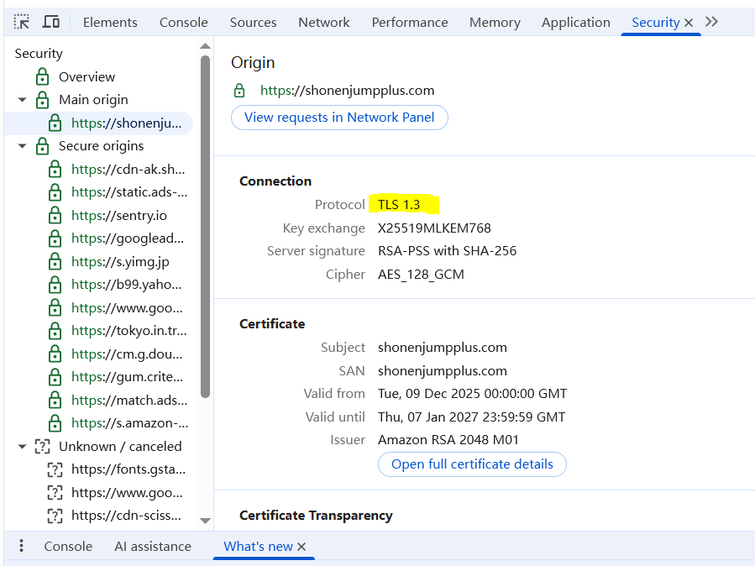The height and width of the screenshot is (566, 755).
Task: Collapse the Secure origins tree group
Action: click(22, 146)
